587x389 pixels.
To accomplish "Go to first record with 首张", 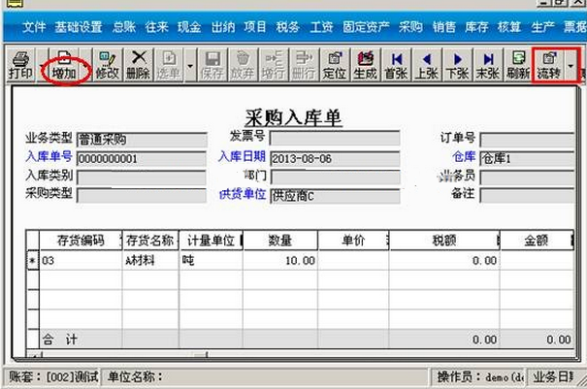I will pyautogui.click(x=396, y=65).
